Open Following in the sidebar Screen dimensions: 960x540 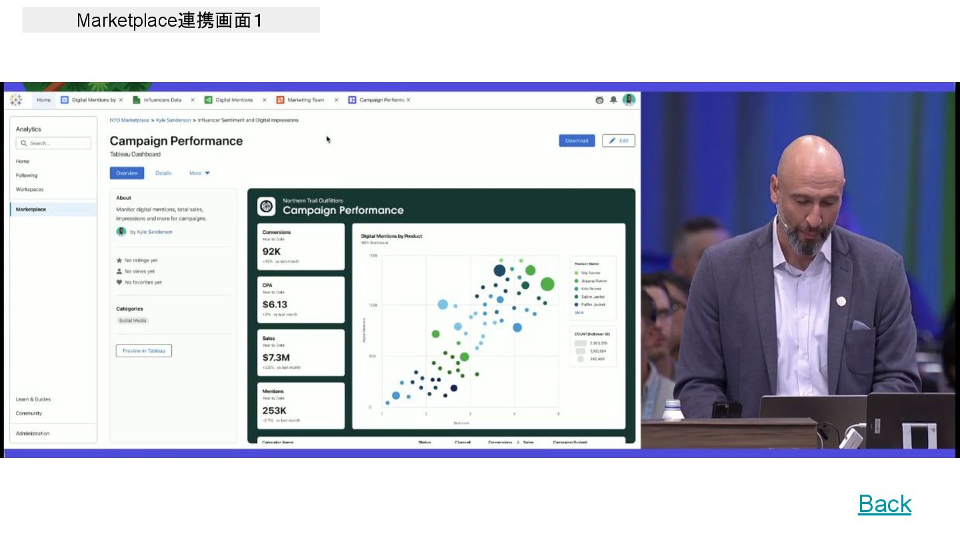coord(27,175)
